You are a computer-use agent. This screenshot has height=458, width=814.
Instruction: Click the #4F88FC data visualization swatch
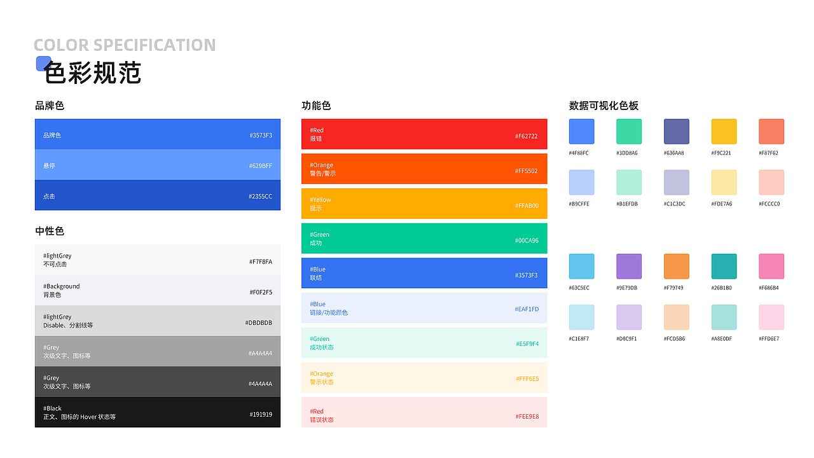581,131
